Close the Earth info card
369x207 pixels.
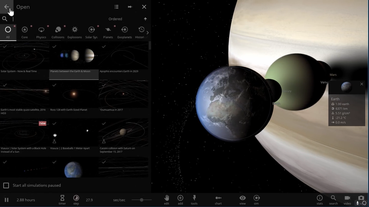click(x=362, y=84)
